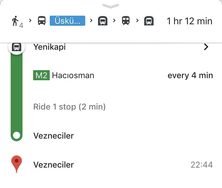Tap the bus icon in route summary
Image resolution: width=222 pixels, height=188 pixels.
click(x=42, y=21)
